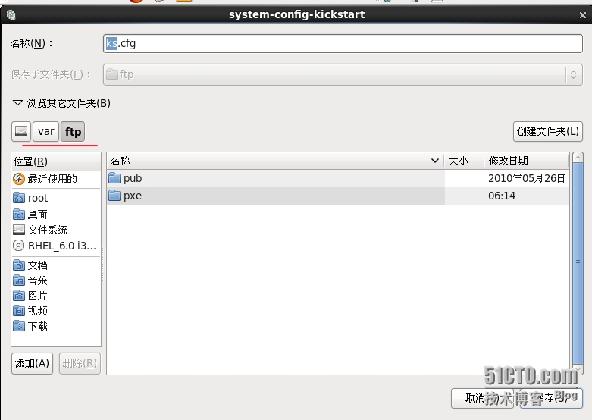Select 最近使用的 in places sidebar
Viewport: 592px width, 420px height.
(x=56, y=179)
